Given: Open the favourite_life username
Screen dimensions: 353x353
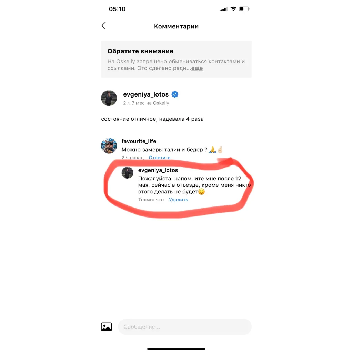Looking at the screenshot, I should (139, 141).
